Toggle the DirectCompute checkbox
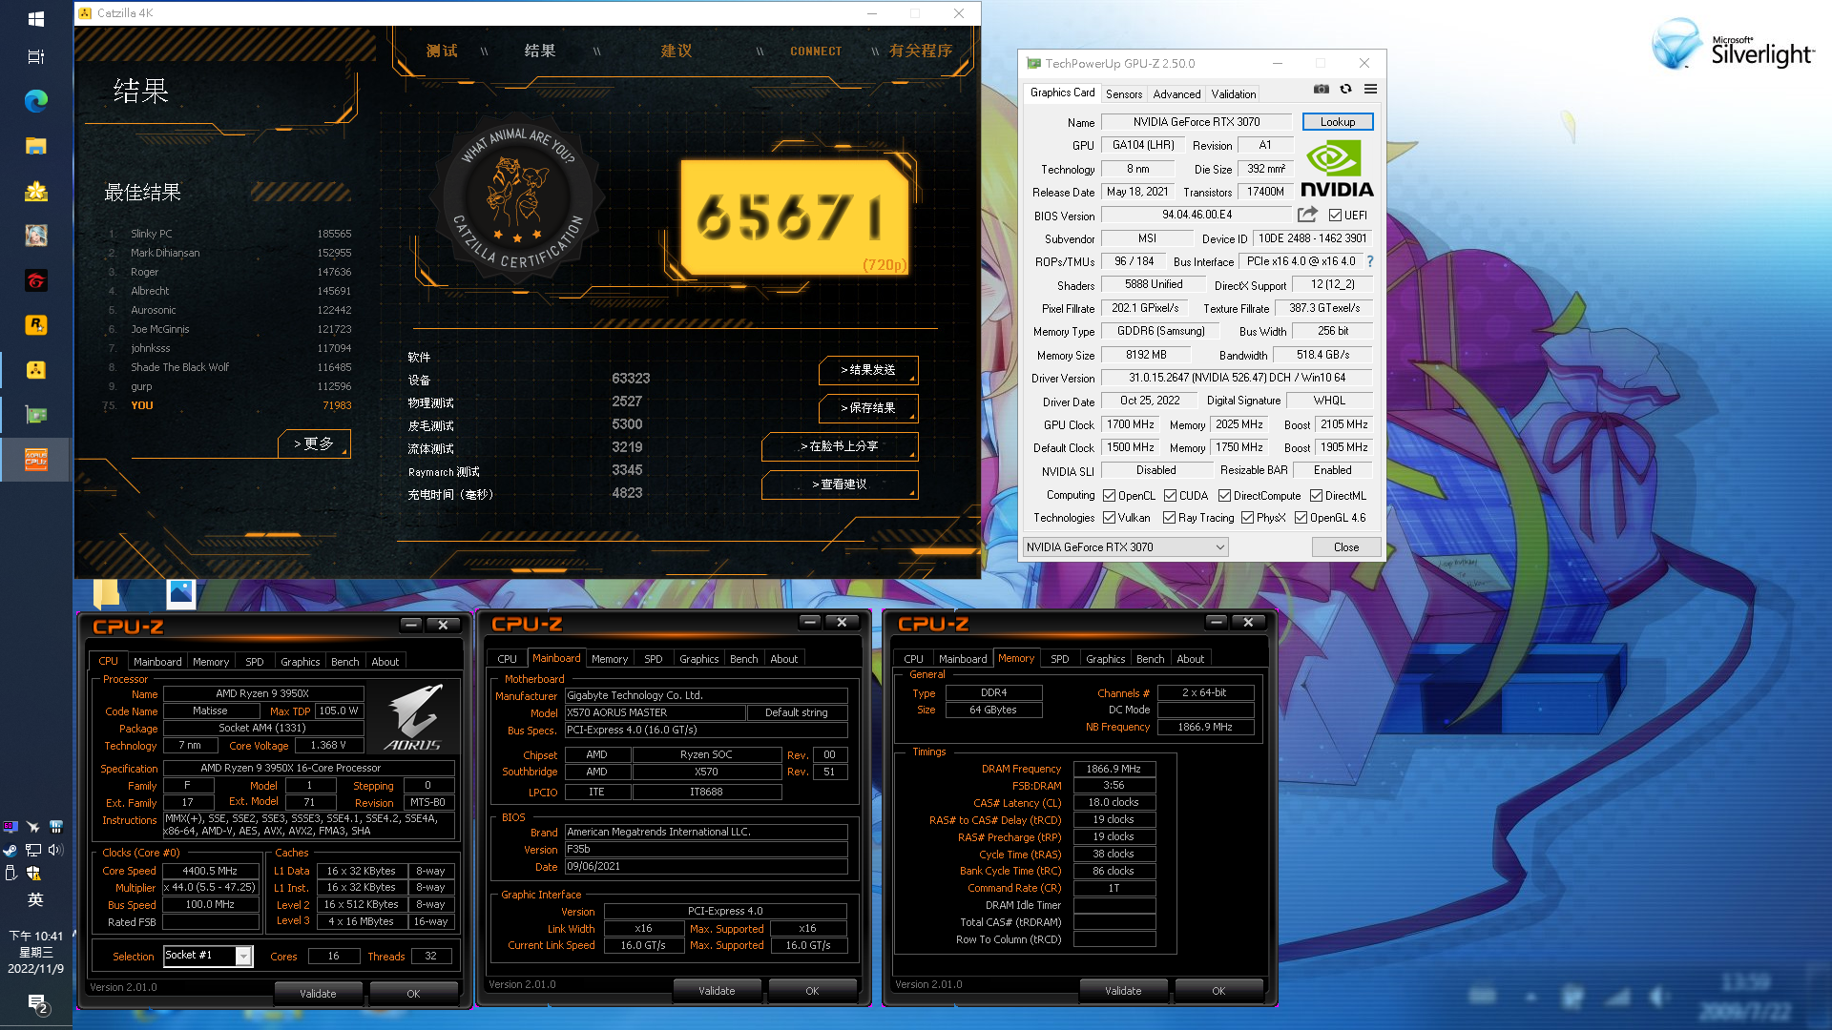This screenshot has height=1030, width=1832. coord(1224,496)
